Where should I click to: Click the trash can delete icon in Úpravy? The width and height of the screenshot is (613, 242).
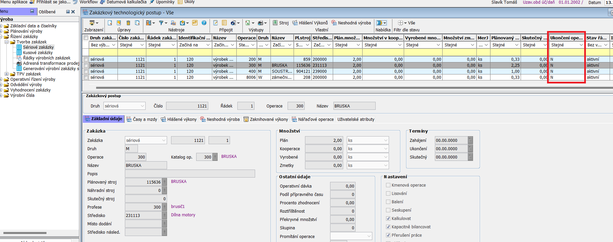[128, 23]
